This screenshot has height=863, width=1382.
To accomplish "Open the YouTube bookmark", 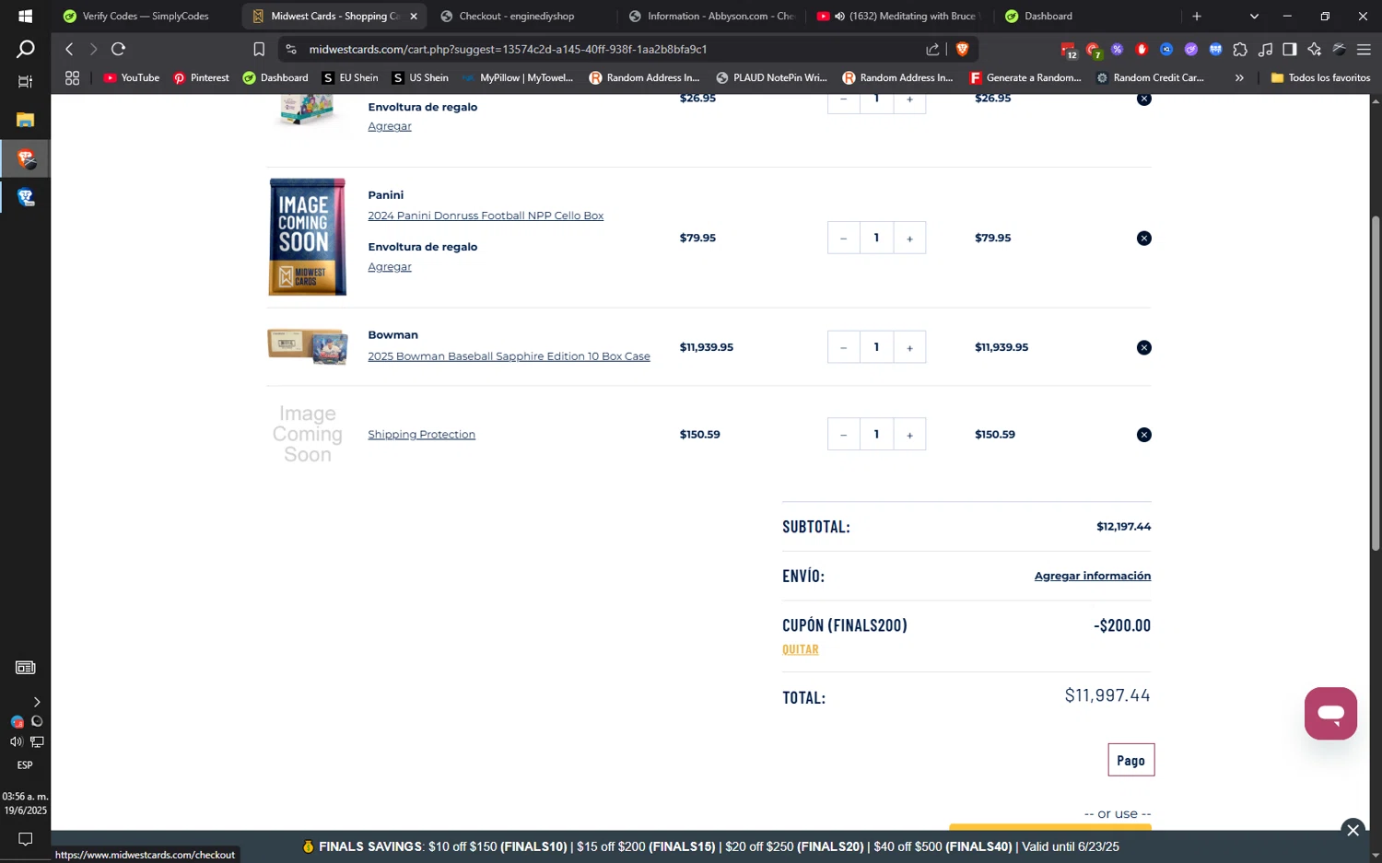I will (131, 78).
